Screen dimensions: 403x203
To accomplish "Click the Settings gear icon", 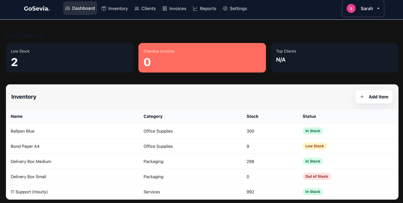I will coord(225,9).
